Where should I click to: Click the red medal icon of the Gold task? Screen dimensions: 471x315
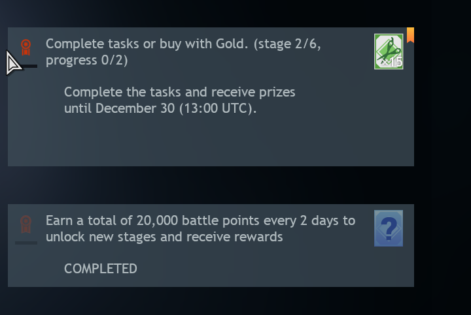tap(26, 48)
